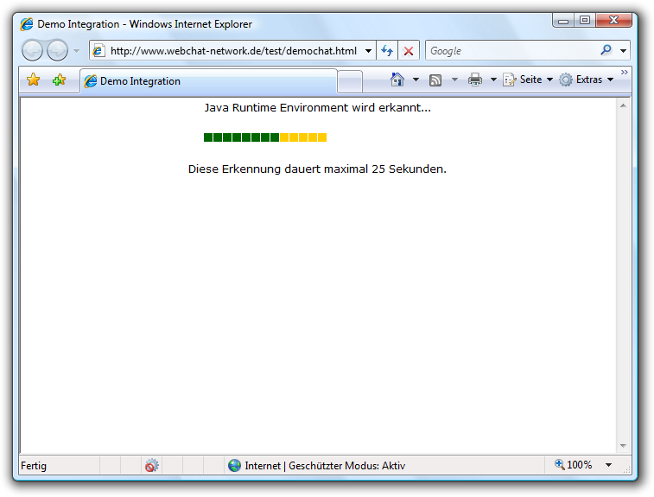
Task: Open the Favorites Center star icon
Action: [x=34, y=80]
